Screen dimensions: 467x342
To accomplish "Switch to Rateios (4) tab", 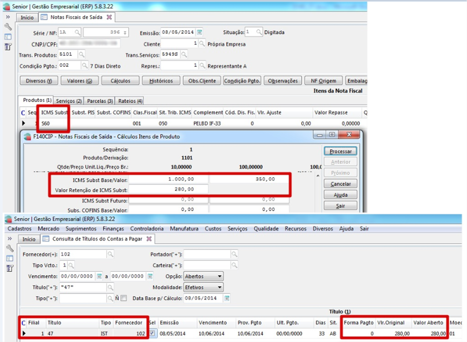I will point(130,101).
